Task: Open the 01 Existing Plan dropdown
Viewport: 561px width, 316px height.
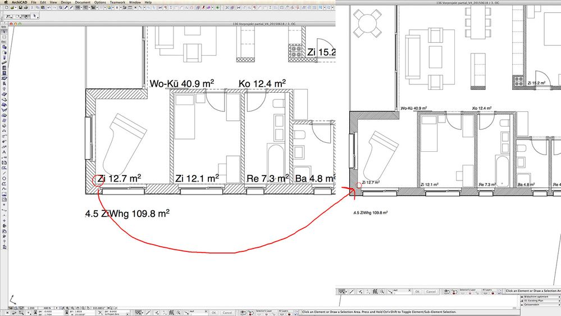Action: (x=541, y=301)
